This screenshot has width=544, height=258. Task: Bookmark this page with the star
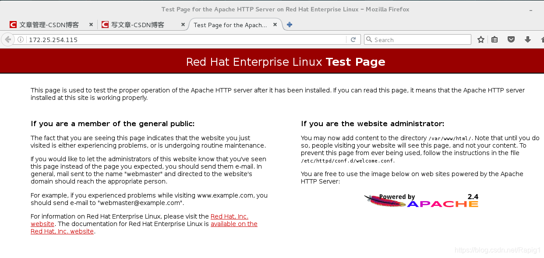coord(481,39)
